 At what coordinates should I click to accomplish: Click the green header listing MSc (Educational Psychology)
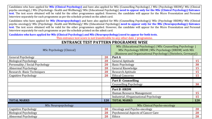point(156,50)
